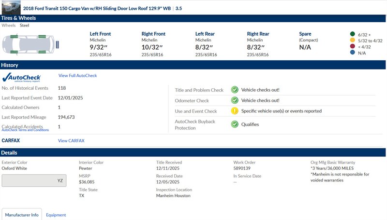Switch to the Equipment tab

56,215
